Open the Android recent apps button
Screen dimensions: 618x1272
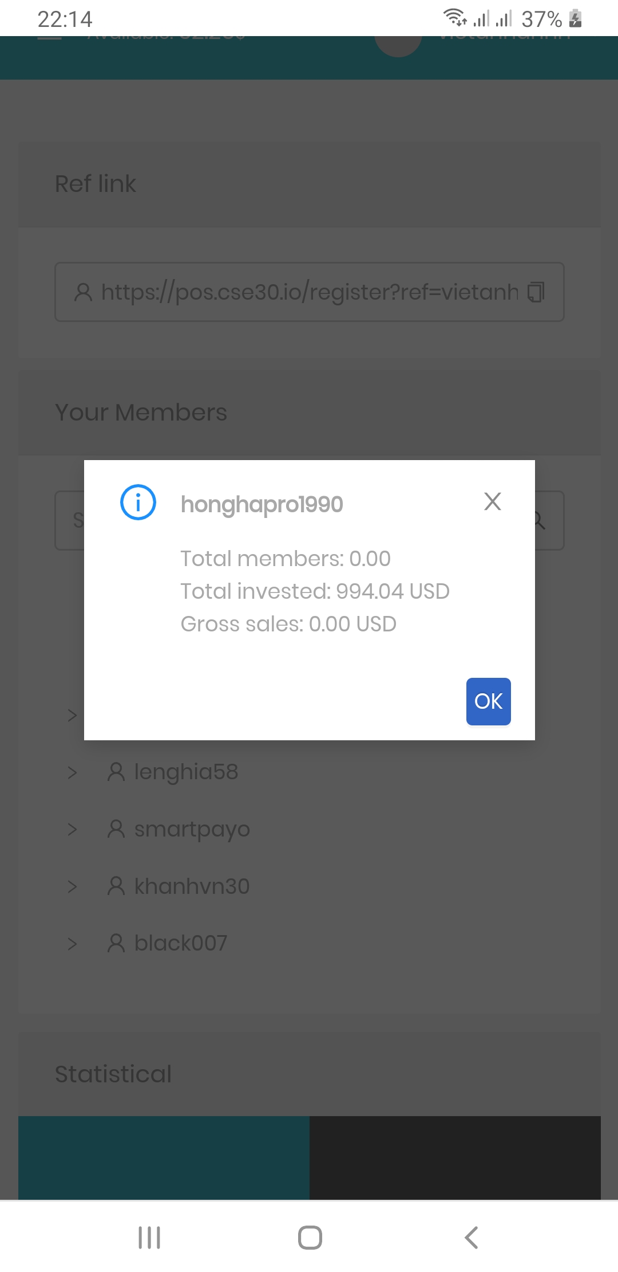coord(149,1238)
